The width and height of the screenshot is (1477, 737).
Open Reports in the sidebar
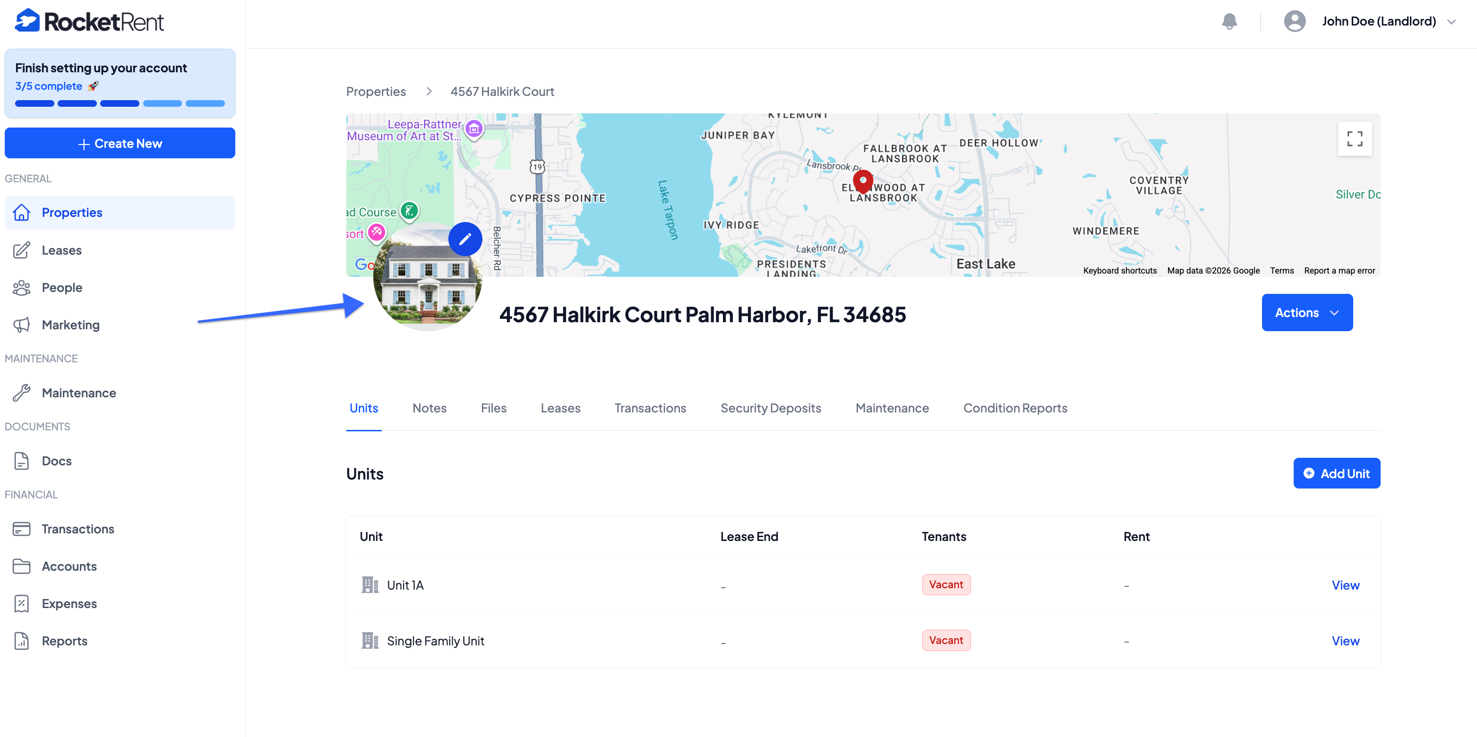point(64,640)
